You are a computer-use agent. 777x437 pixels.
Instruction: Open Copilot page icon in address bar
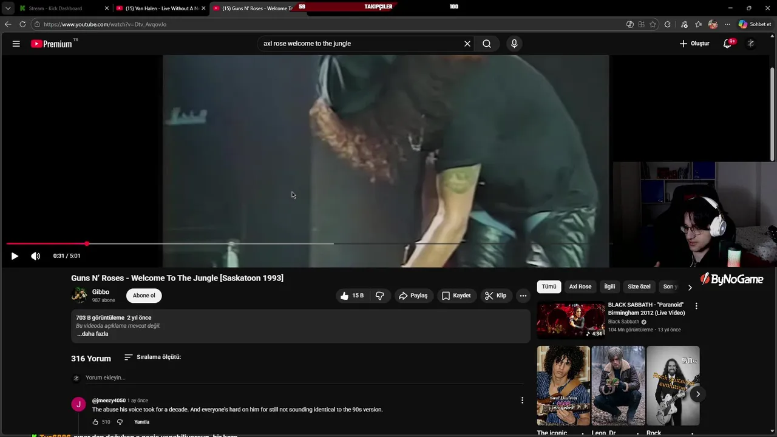point(630,24)
